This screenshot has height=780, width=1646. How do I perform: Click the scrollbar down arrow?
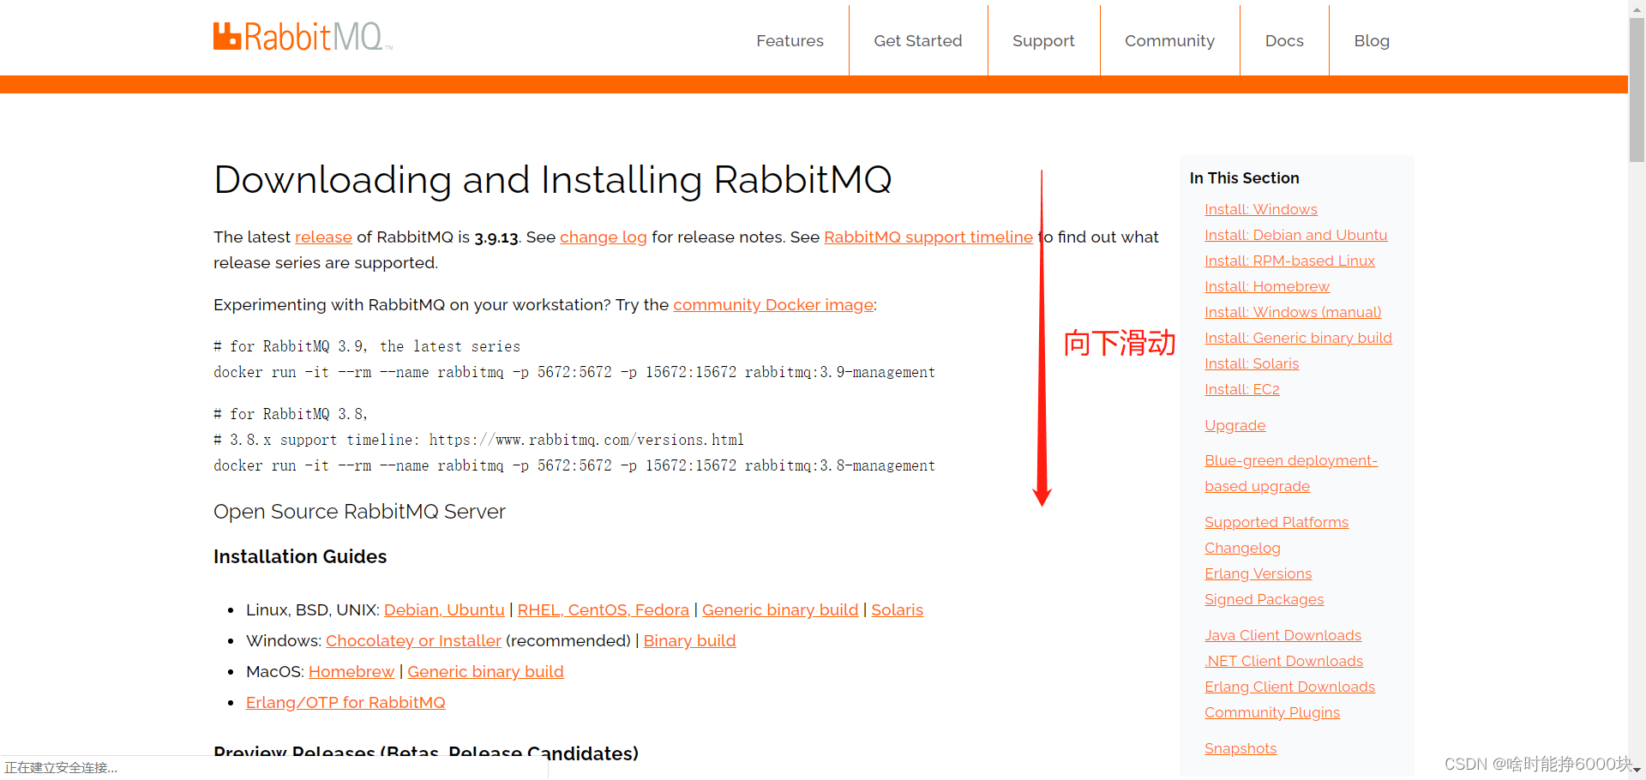[x=1637, y=771]
